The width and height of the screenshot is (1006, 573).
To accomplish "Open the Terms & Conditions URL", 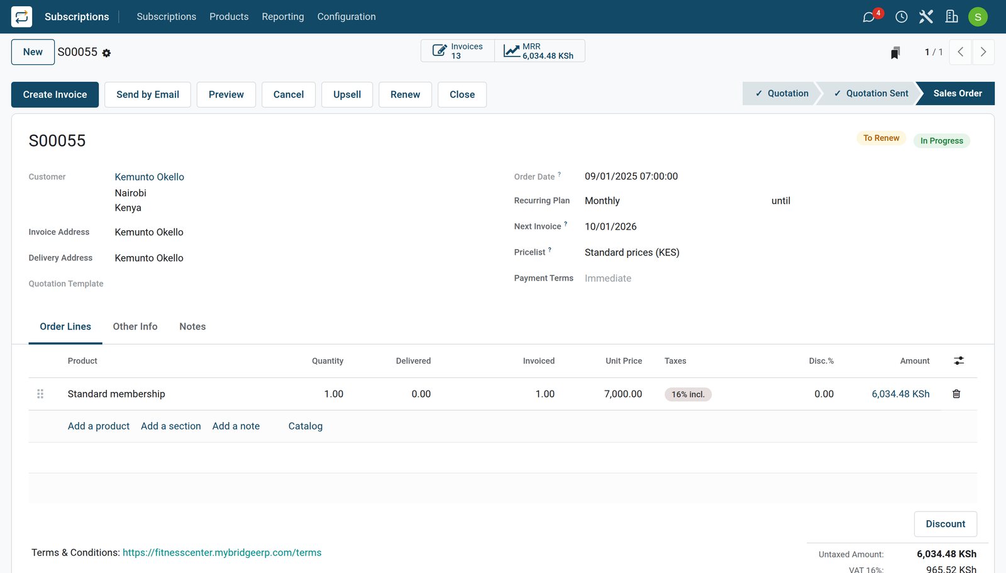I will (222, 552).
